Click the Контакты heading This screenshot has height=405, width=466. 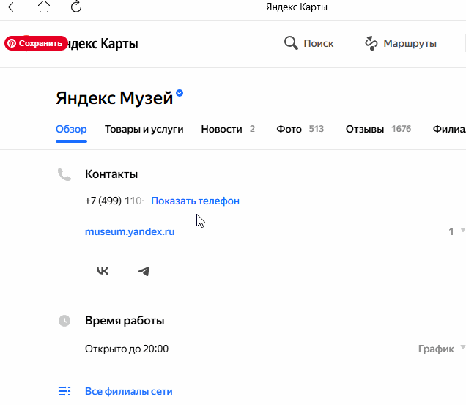pos(111,174)
